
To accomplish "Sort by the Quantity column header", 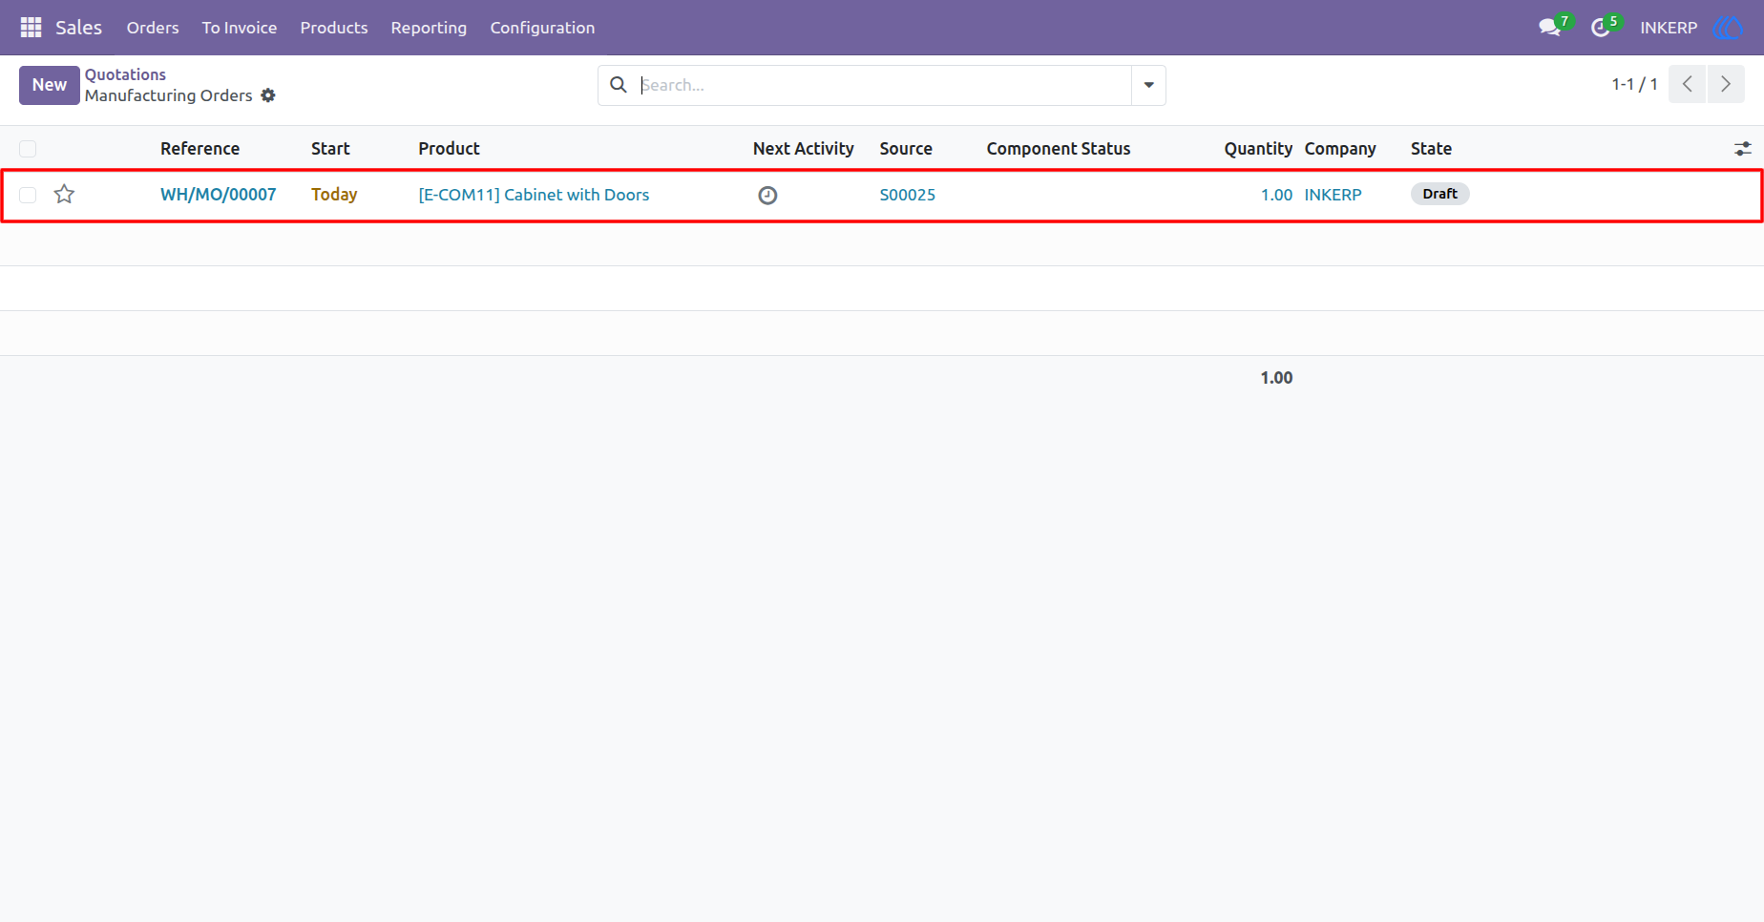I will click(x=1258, y=149).
